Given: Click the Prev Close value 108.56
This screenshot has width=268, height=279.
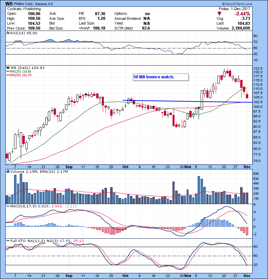Looking at the screenshot, I should [34, 28].
